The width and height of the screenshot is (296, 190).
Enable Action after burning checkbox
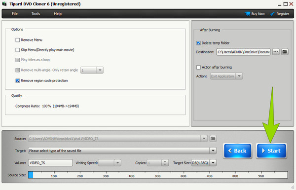point(198,67)
